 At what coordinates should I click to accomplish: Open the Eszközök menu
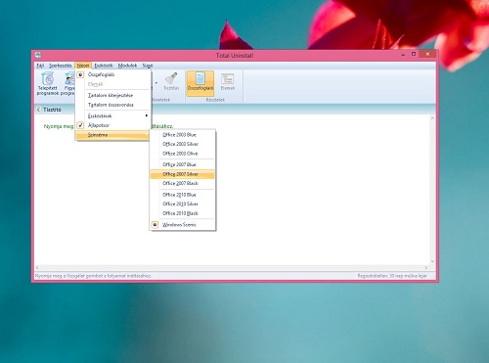point(104,66)
